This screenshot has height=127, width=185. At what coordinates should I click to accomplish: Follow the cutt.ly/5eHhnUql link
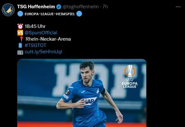click(x=43, y=52)
